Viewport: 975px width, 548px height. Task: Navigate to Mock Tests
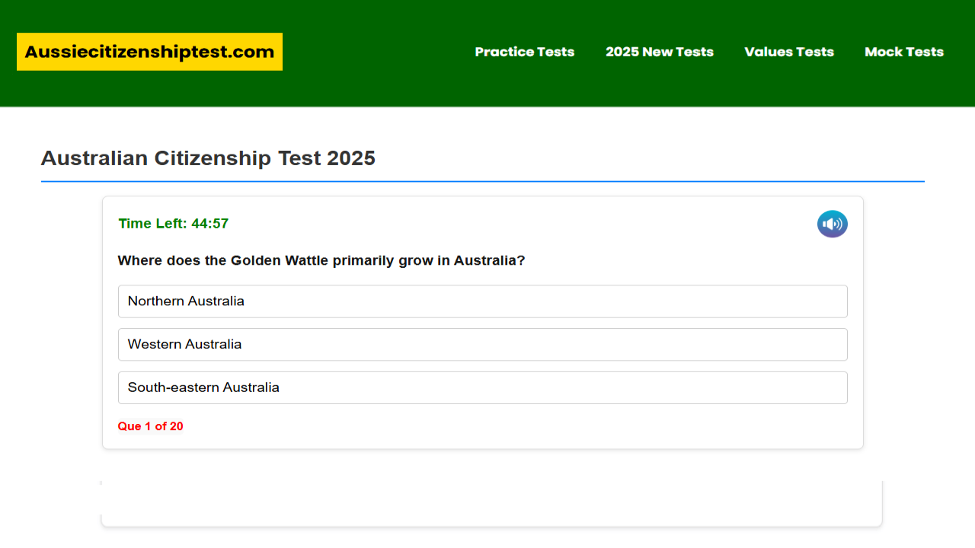(x=903, y=52)
